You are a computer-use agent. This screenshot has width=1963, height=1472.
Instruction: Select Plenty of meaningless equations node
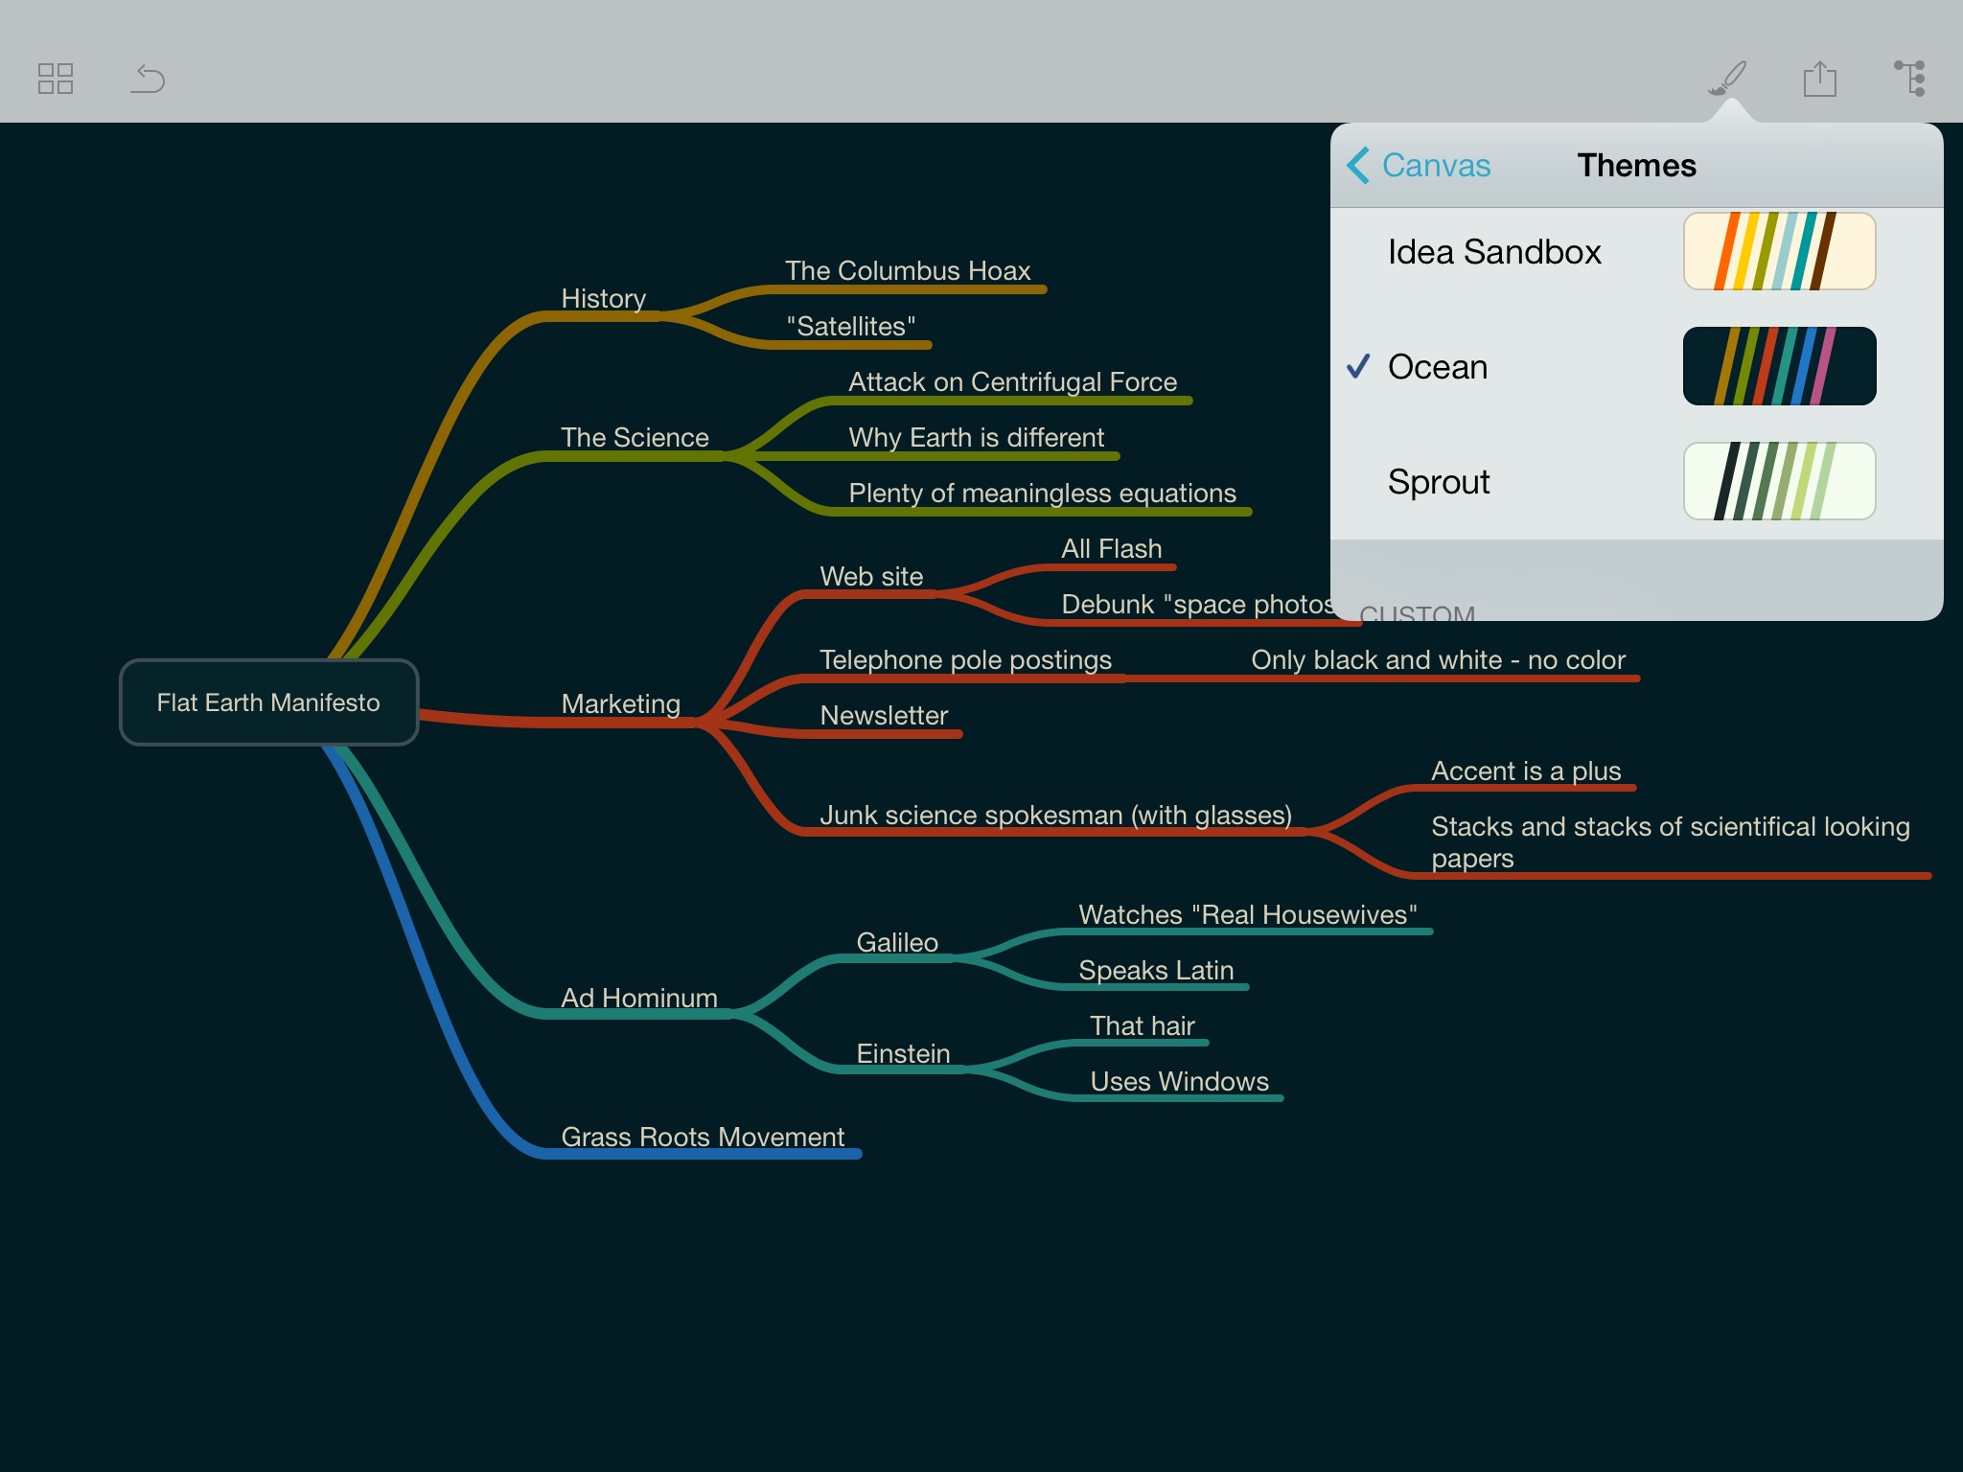(1043, 494)
